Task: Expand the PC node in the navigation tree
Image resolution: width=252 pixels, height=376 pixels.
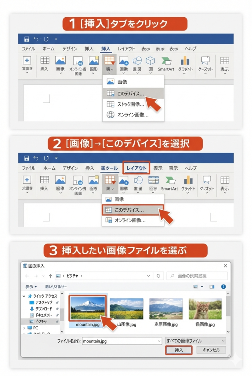Action: tap(24, 328)
